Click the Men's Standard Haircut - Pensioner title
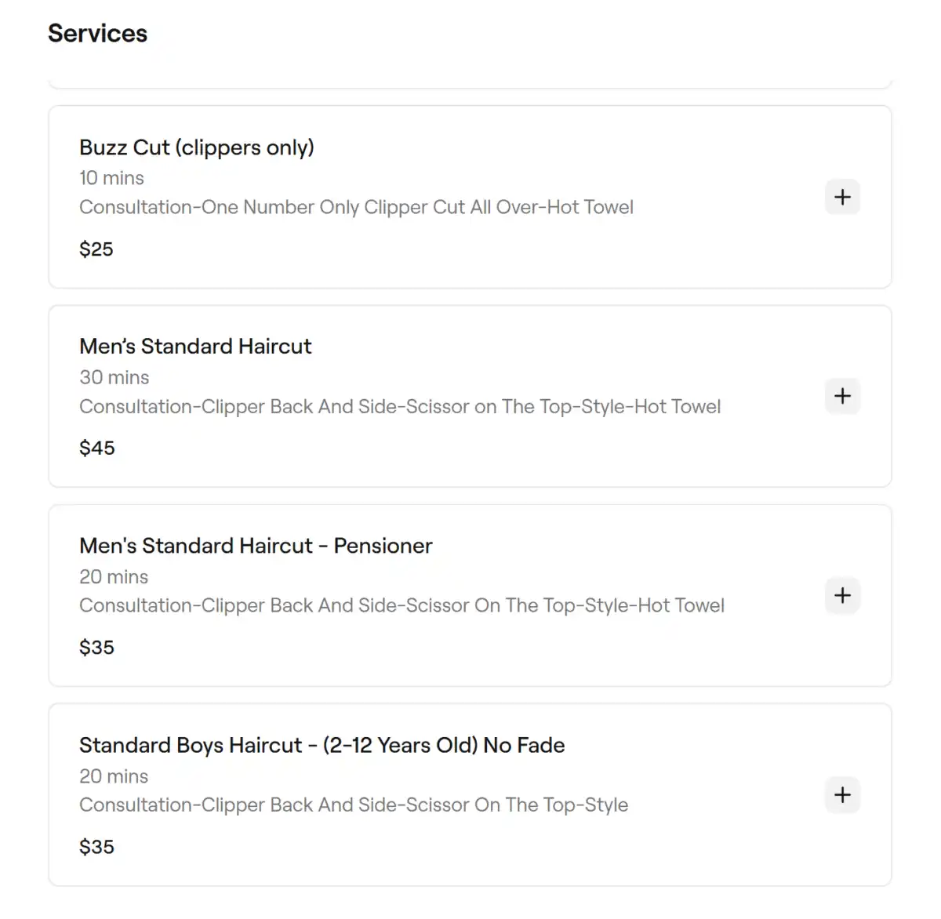The width and height of the screenshot is (941, 919). click(256, 546)
